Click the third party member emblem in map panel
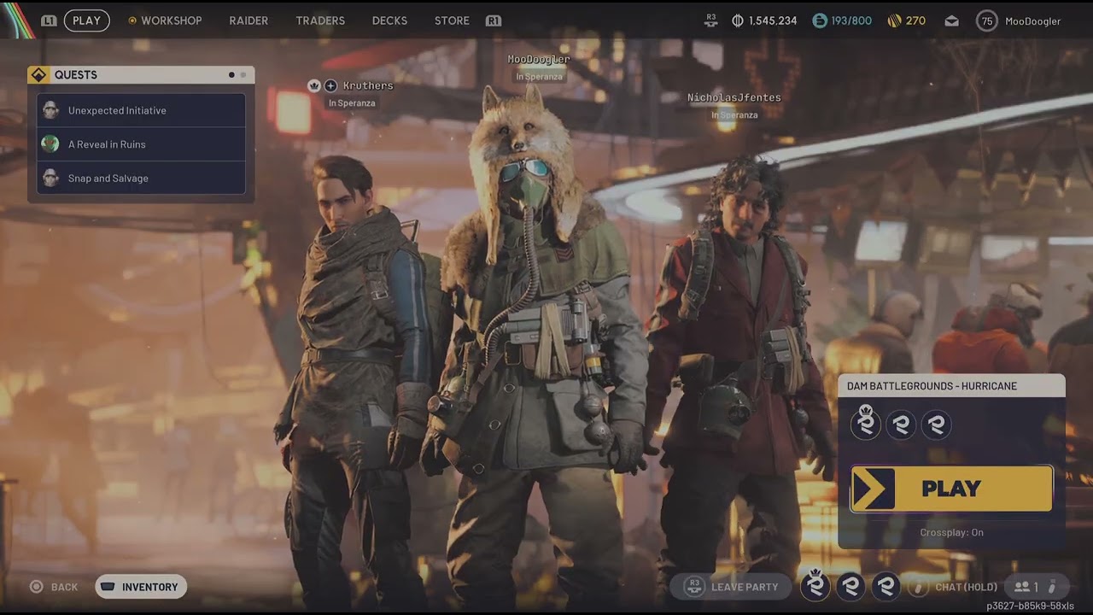Viewport: 1093px width, 615px height. (937, 425)
